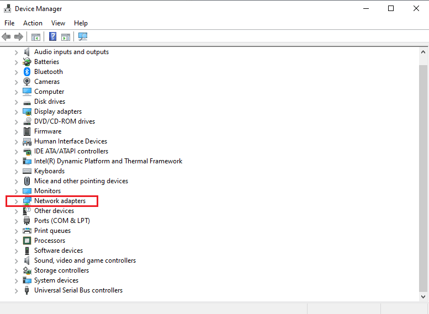Select the Disk drives icon
Viewport: 429px width, 314px height.
27,102
